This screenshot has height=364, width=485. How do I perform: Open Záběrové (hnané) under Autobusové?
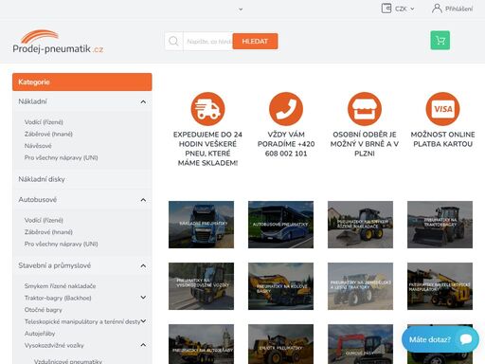[x=48, y=232]
